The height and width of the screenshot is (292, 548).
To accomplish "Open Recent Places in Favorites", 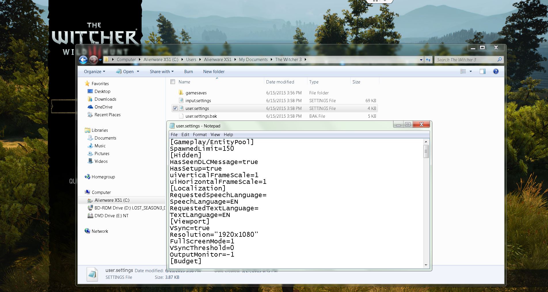I will 107,115.
